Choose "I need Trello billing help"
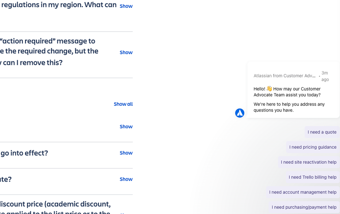 (312, 177)
